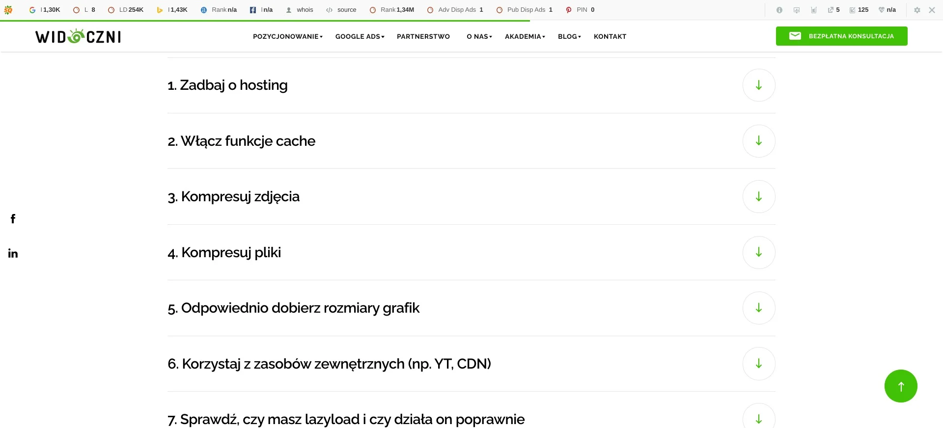Click the Google index count icon in toolbar

click(x=32, y=10)
